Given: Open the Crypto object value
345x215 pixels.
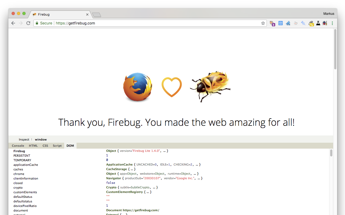Looking at the screenshot, I should pos(132,187).
